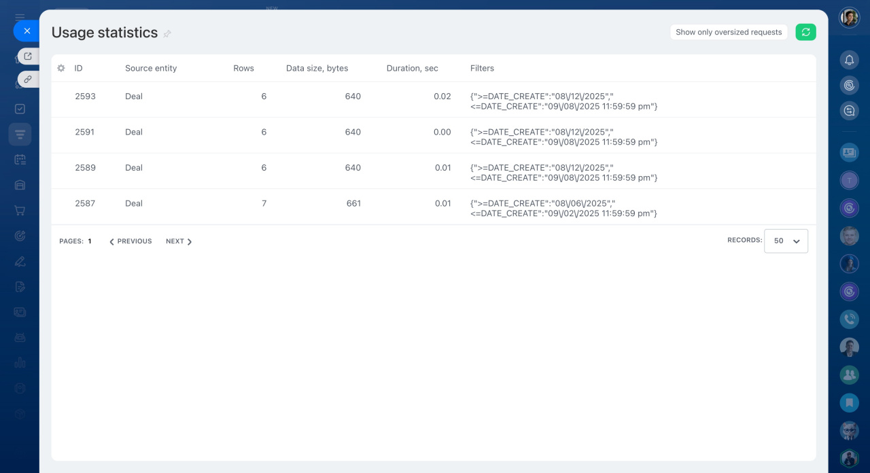
Task: Close the Usage statistics slider panel
Action: pyautogui.click(x=27, y=31)
